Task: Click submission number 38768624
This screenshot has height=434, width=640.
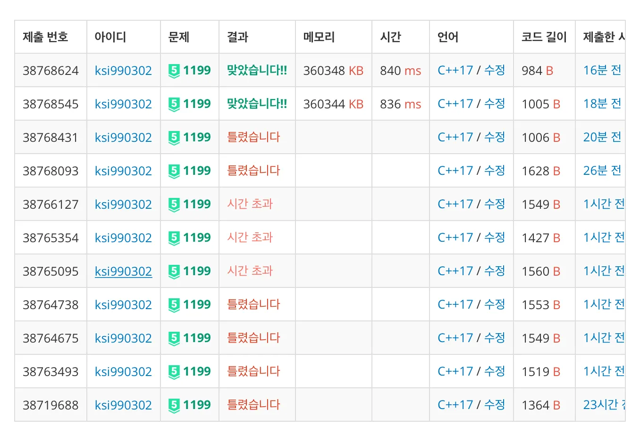Action: pyautogui.click(x=51, y=71)
